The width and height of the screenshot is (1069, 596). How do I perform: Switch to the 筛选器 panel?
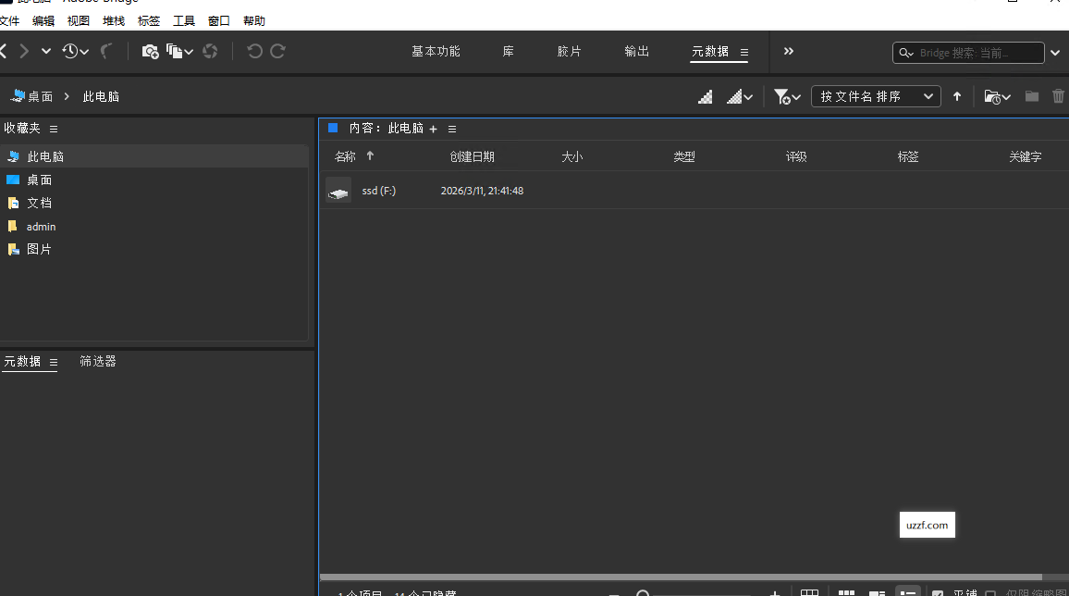click(97, 361)
